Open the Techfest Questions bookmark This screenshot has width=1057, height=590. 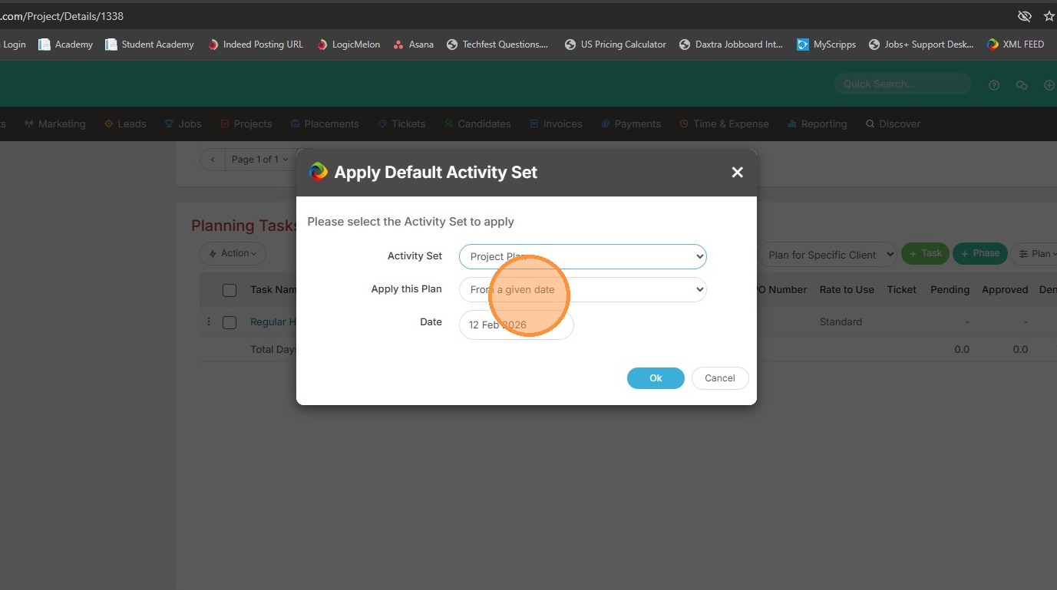click(x=497, y=44)
